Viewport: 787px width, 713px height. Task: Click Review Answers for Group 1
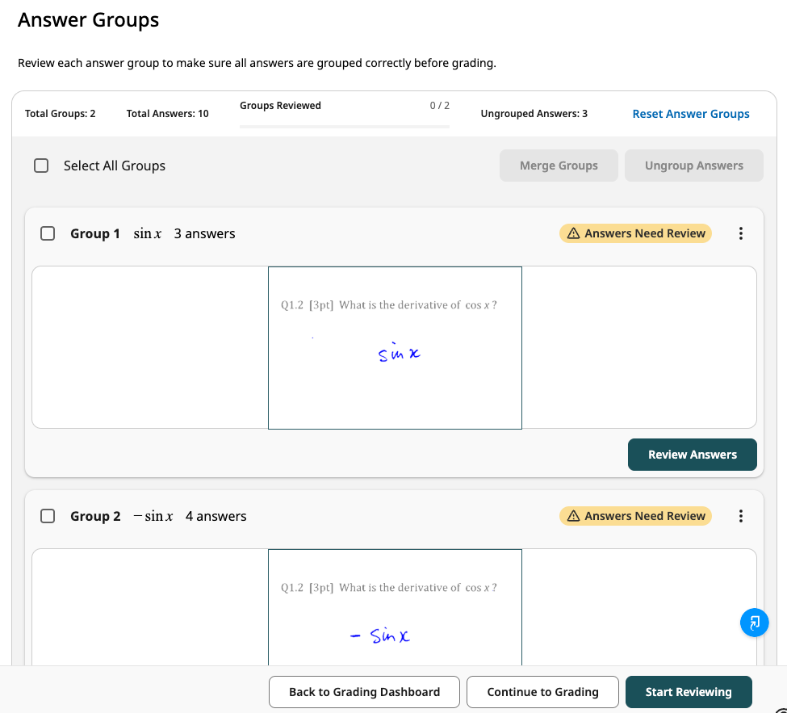coord(692,455)
